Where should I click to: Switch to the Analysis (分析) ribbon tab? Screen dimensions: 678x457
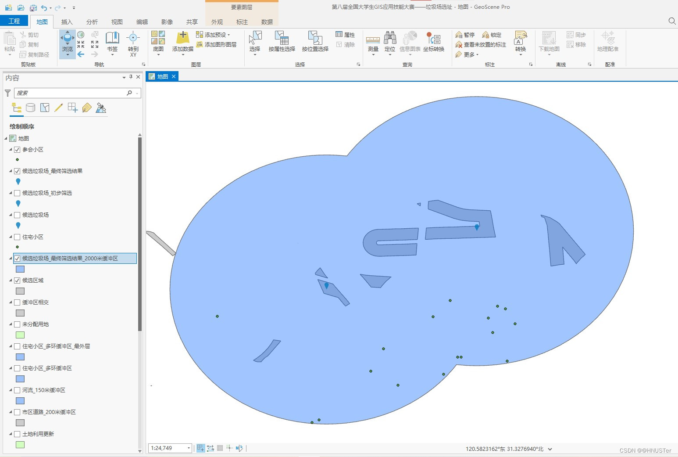[x=92, y=22]
